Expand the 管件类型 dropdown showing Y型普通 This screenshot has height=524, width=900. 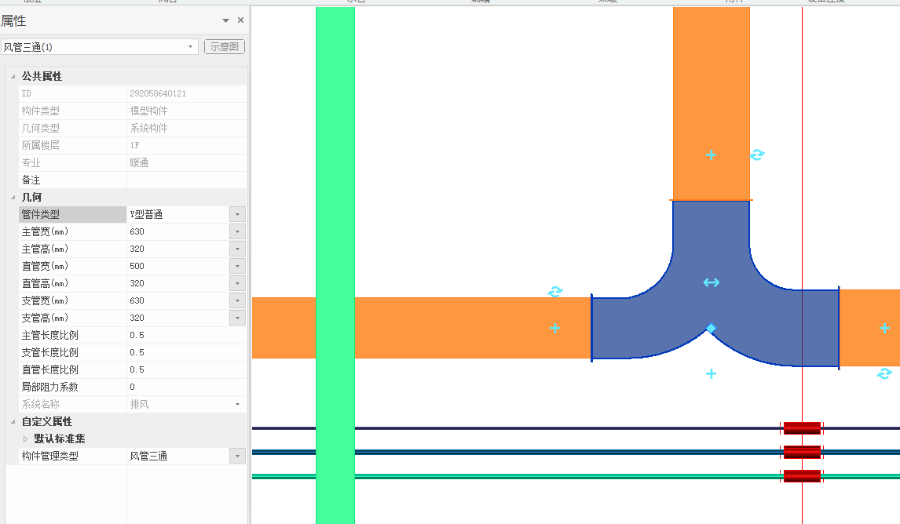click(237, 214)
